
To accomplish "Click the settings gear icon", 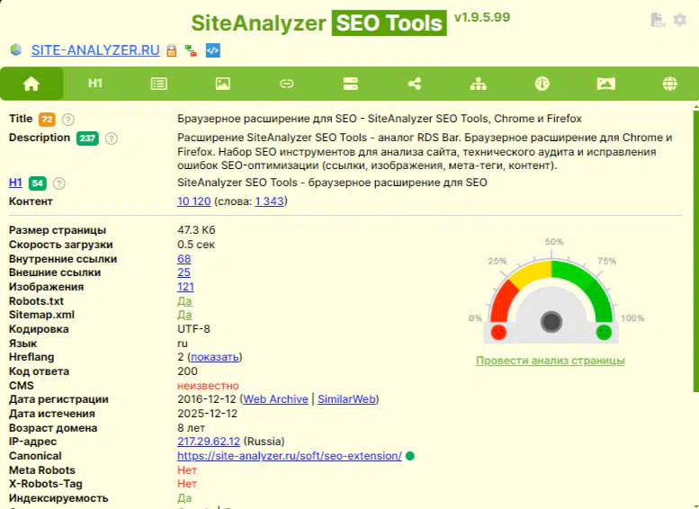I will [x=679, y=20].
